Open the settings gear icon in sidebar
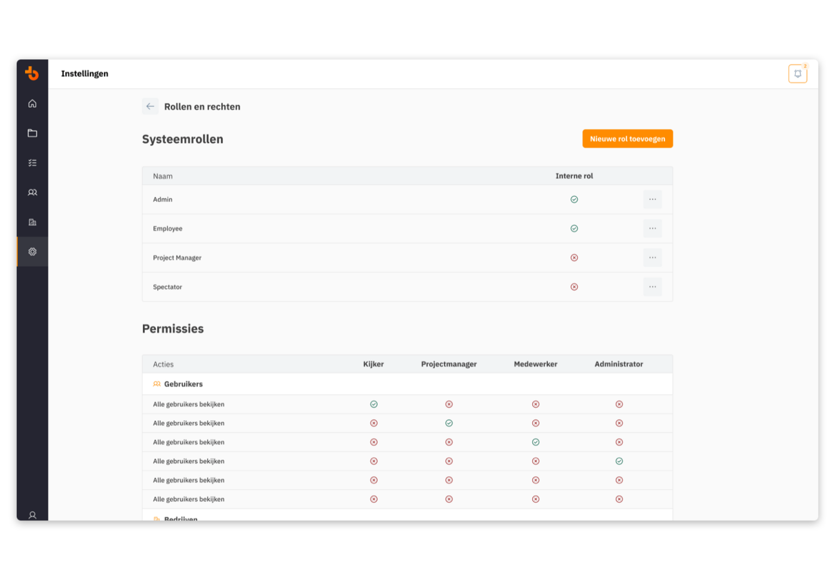This screenshot has height=580, width=835. coord(32,251)
